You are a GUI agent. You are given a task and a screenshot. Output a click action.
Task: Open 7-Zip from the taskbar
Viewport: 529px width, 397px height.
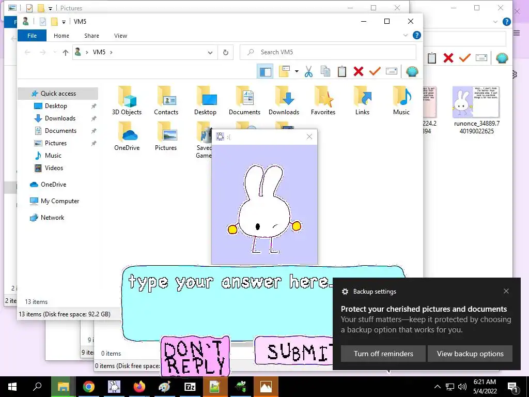point(190,387)
